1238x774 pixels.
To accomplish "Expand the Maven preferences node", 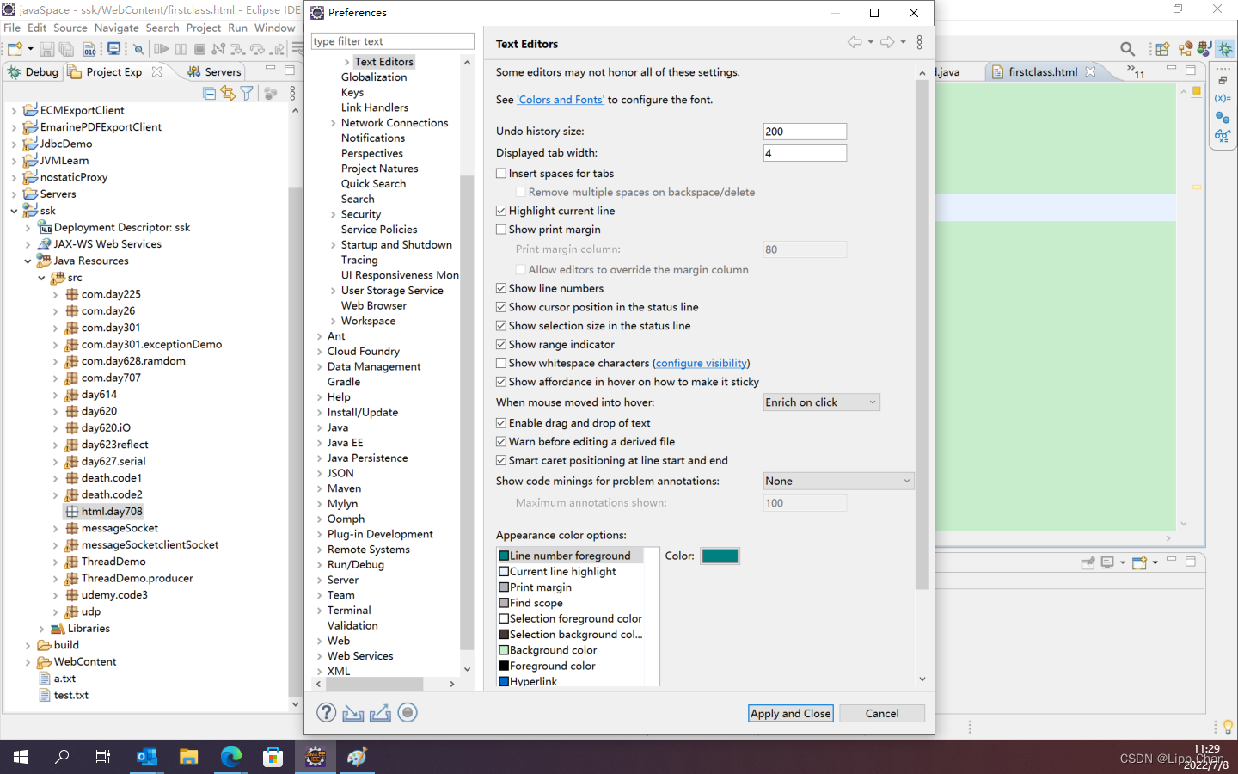I will click(x=320, y=488).
